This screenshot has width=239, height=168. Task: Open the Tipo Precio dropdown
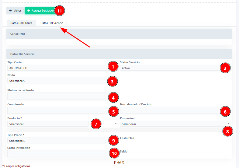(57, 141)
